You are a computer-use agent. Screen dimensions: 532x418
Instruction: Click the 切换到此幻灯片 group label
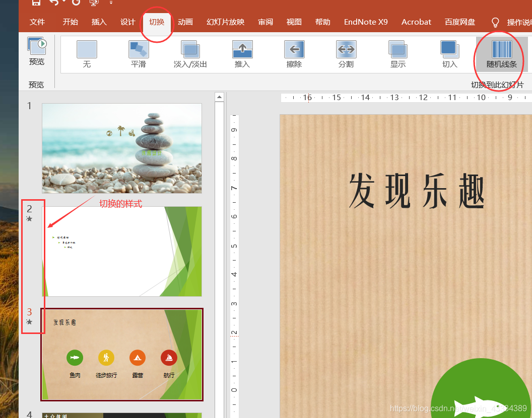[497, 85]
